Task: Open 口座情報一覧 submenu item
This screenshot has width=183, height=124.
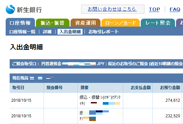Action: click(x=22, y=32)
